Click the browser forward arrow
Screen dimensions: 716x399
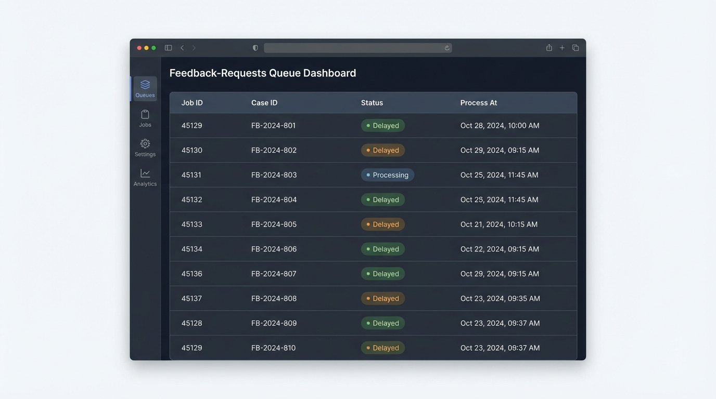pos(194,48)
